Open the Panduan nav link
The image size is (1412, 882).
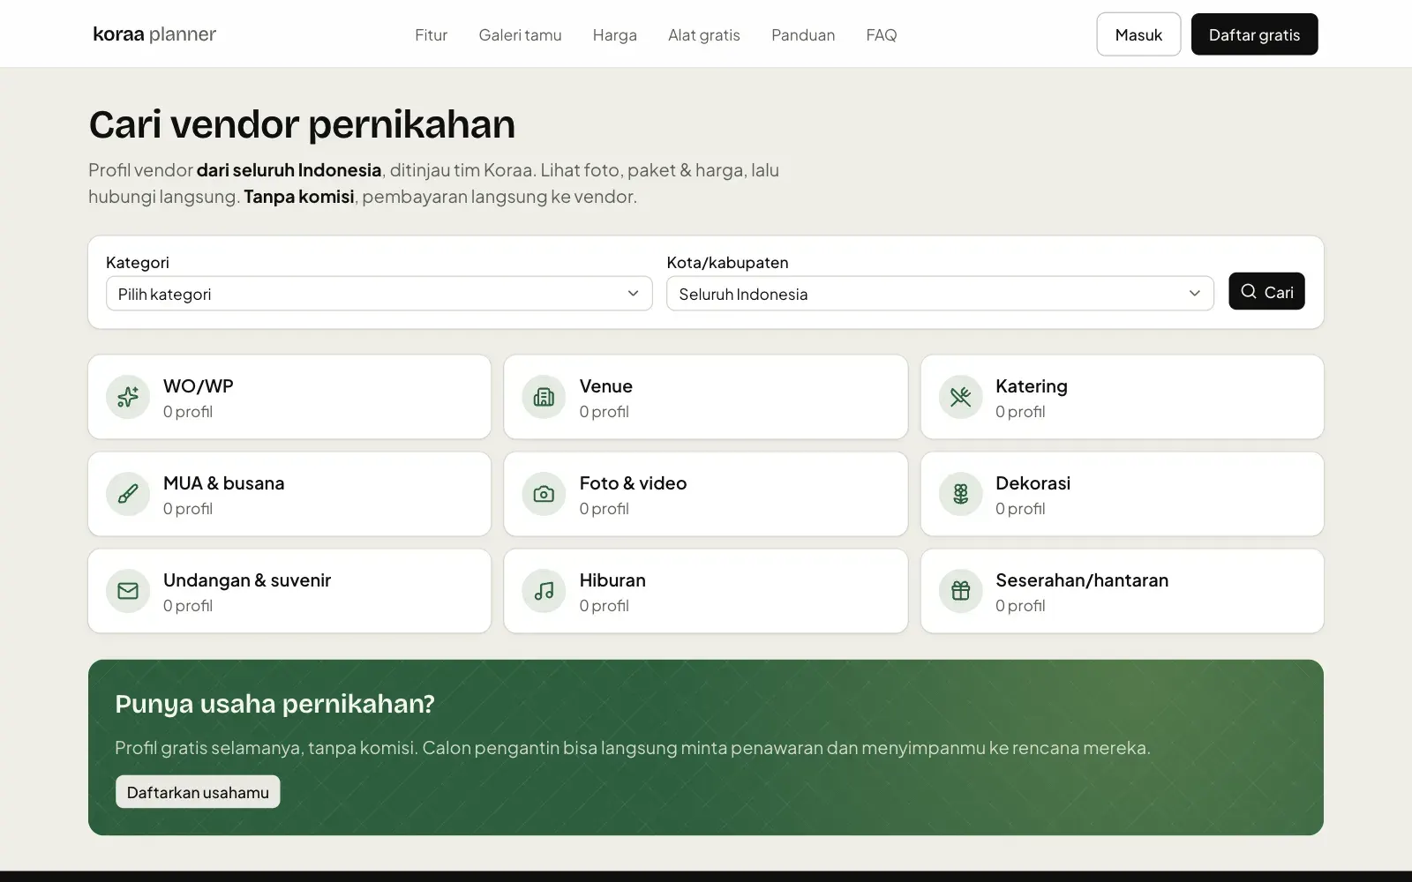[803, 35]
